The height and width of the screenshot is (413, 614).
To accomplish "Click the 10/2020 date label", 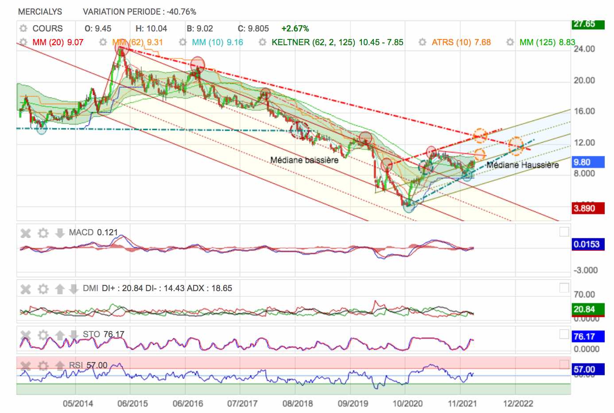I will coord(408,403).
